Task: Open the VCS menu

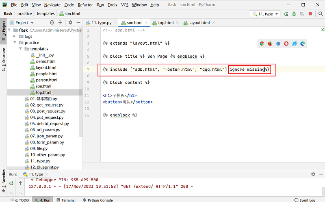Action: [125, 5]
